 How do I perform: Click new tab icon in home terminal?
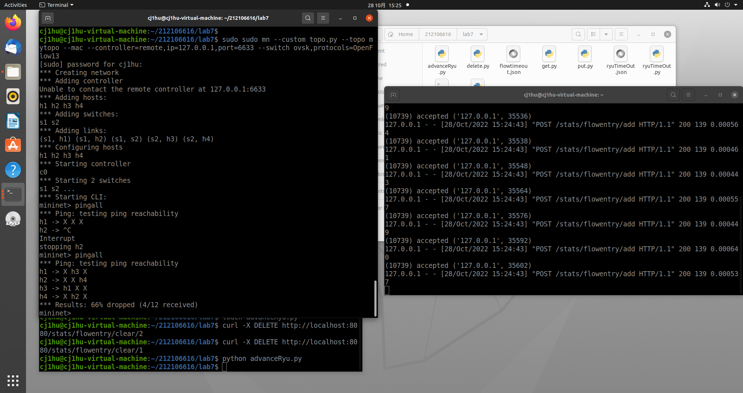[394, 95]
